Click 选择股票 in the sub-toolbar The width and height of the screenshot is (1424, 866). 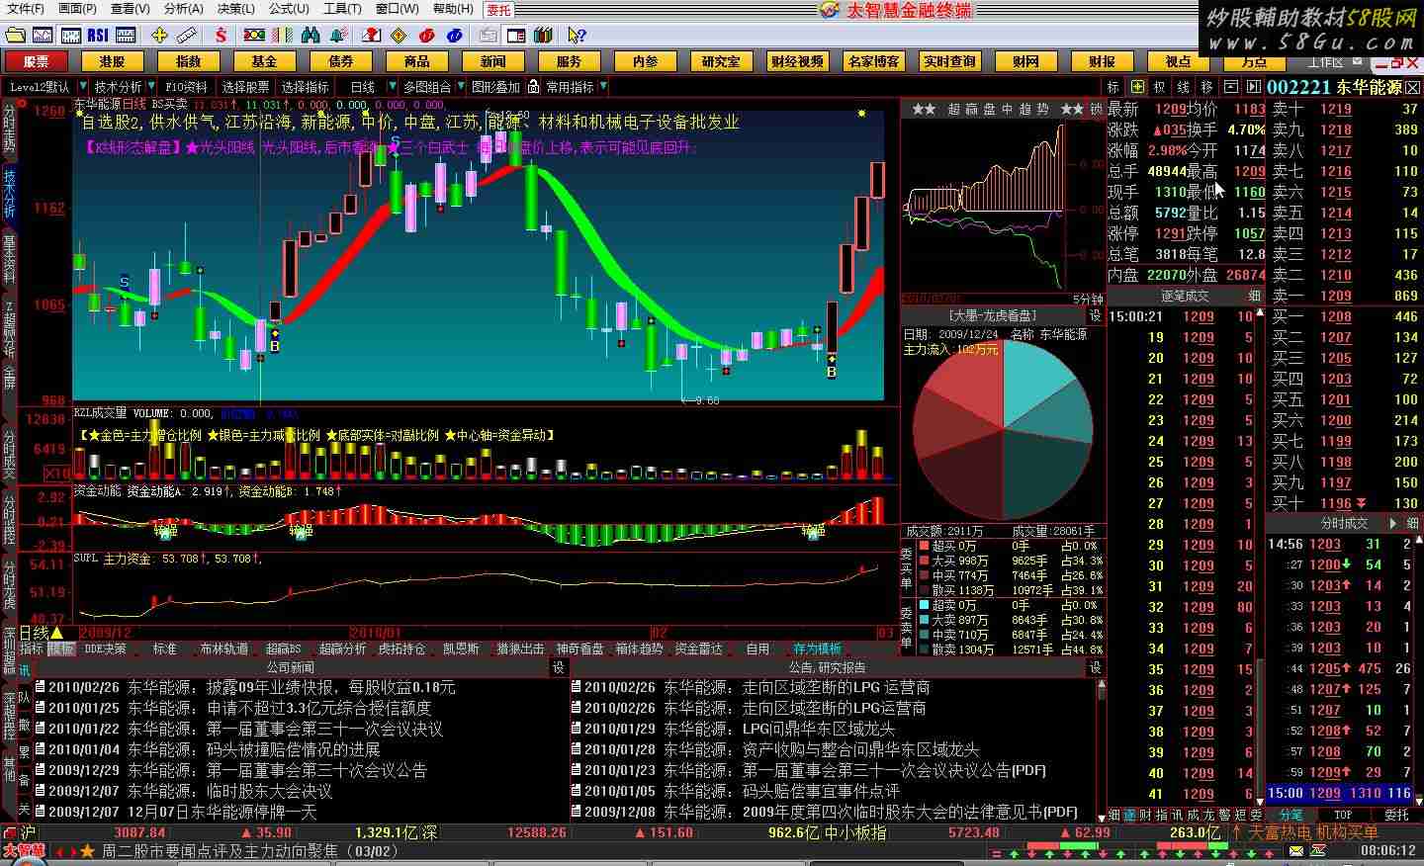pos(245,87)
